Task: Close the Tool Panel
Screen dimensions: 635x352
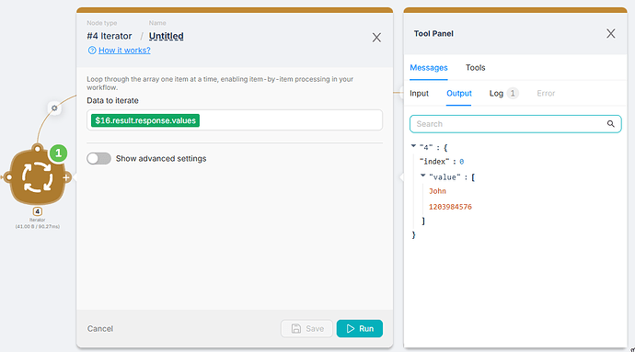Action: click(x=611, y=34)
